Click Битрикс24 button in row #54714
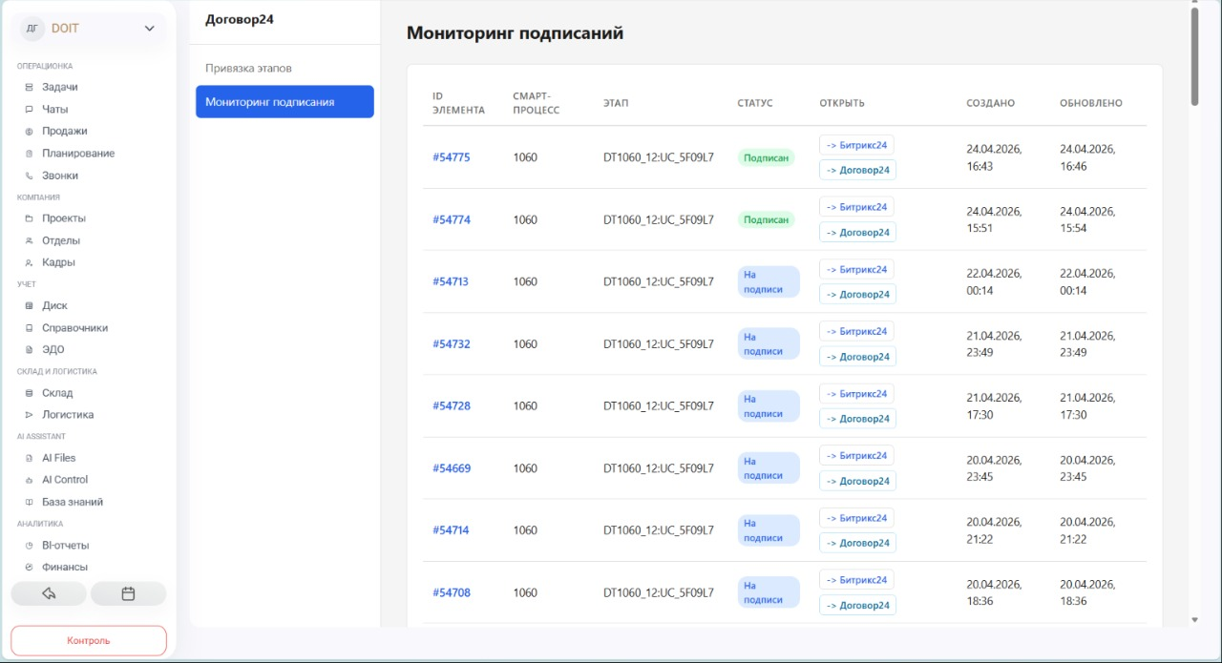Screen dimensions: 1222x663 [x=856, y=518]
